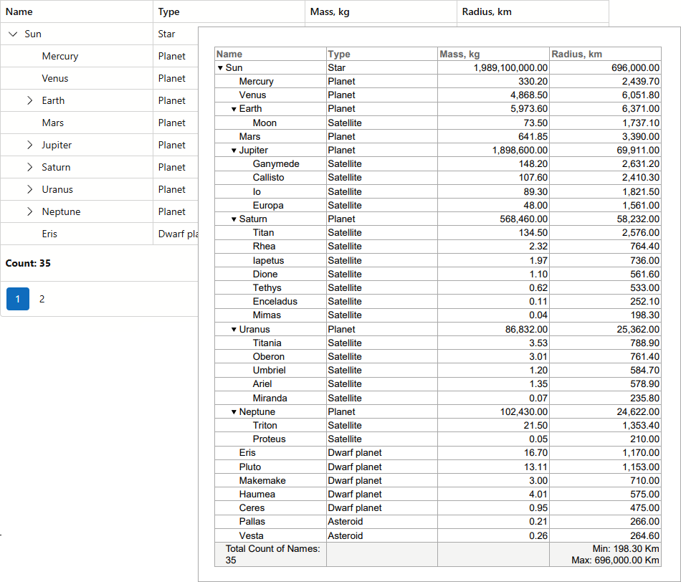The image size is (681, 582).
Task: Select the Mercury row in the grid
Action: (x=60, y=56)
